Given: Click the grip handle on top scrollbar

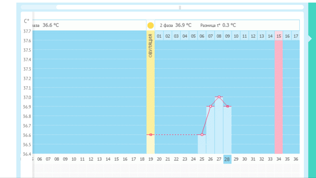Looking at the screenshot, I should [180, 7].
